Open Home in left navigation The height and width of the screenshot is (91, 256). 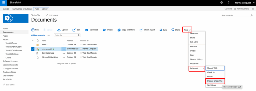tap(5, 29)
